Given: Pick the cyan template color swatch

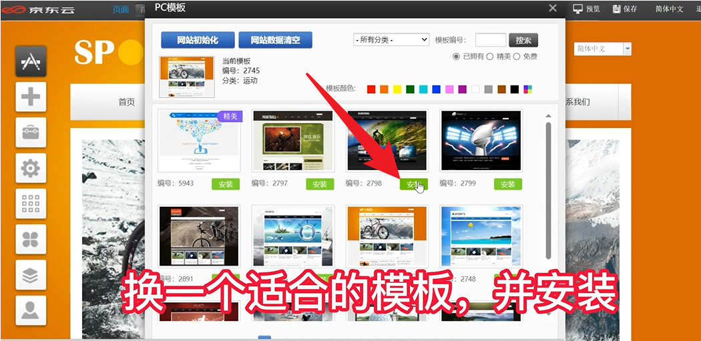Looking at the screenshot, I should (423, 89).
